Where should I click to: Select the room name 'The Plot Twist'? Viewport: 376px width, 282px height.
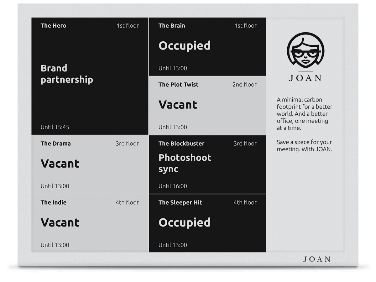tap(178, 85)
